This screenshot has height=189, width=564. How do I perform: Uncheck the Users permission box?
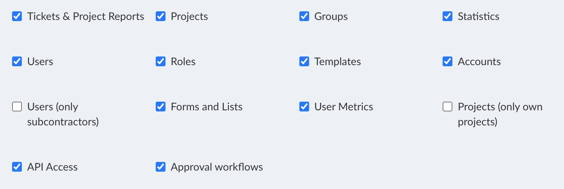point(17,62)
